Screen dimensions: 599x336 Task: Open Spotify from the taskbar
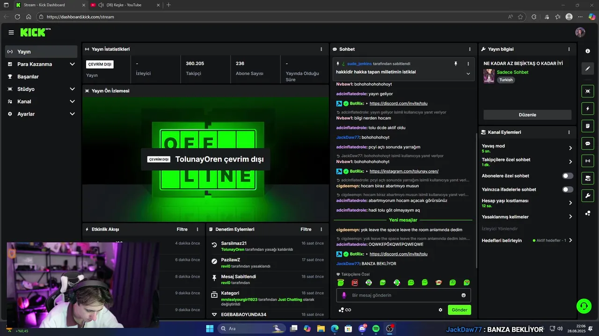coord(376,329)
